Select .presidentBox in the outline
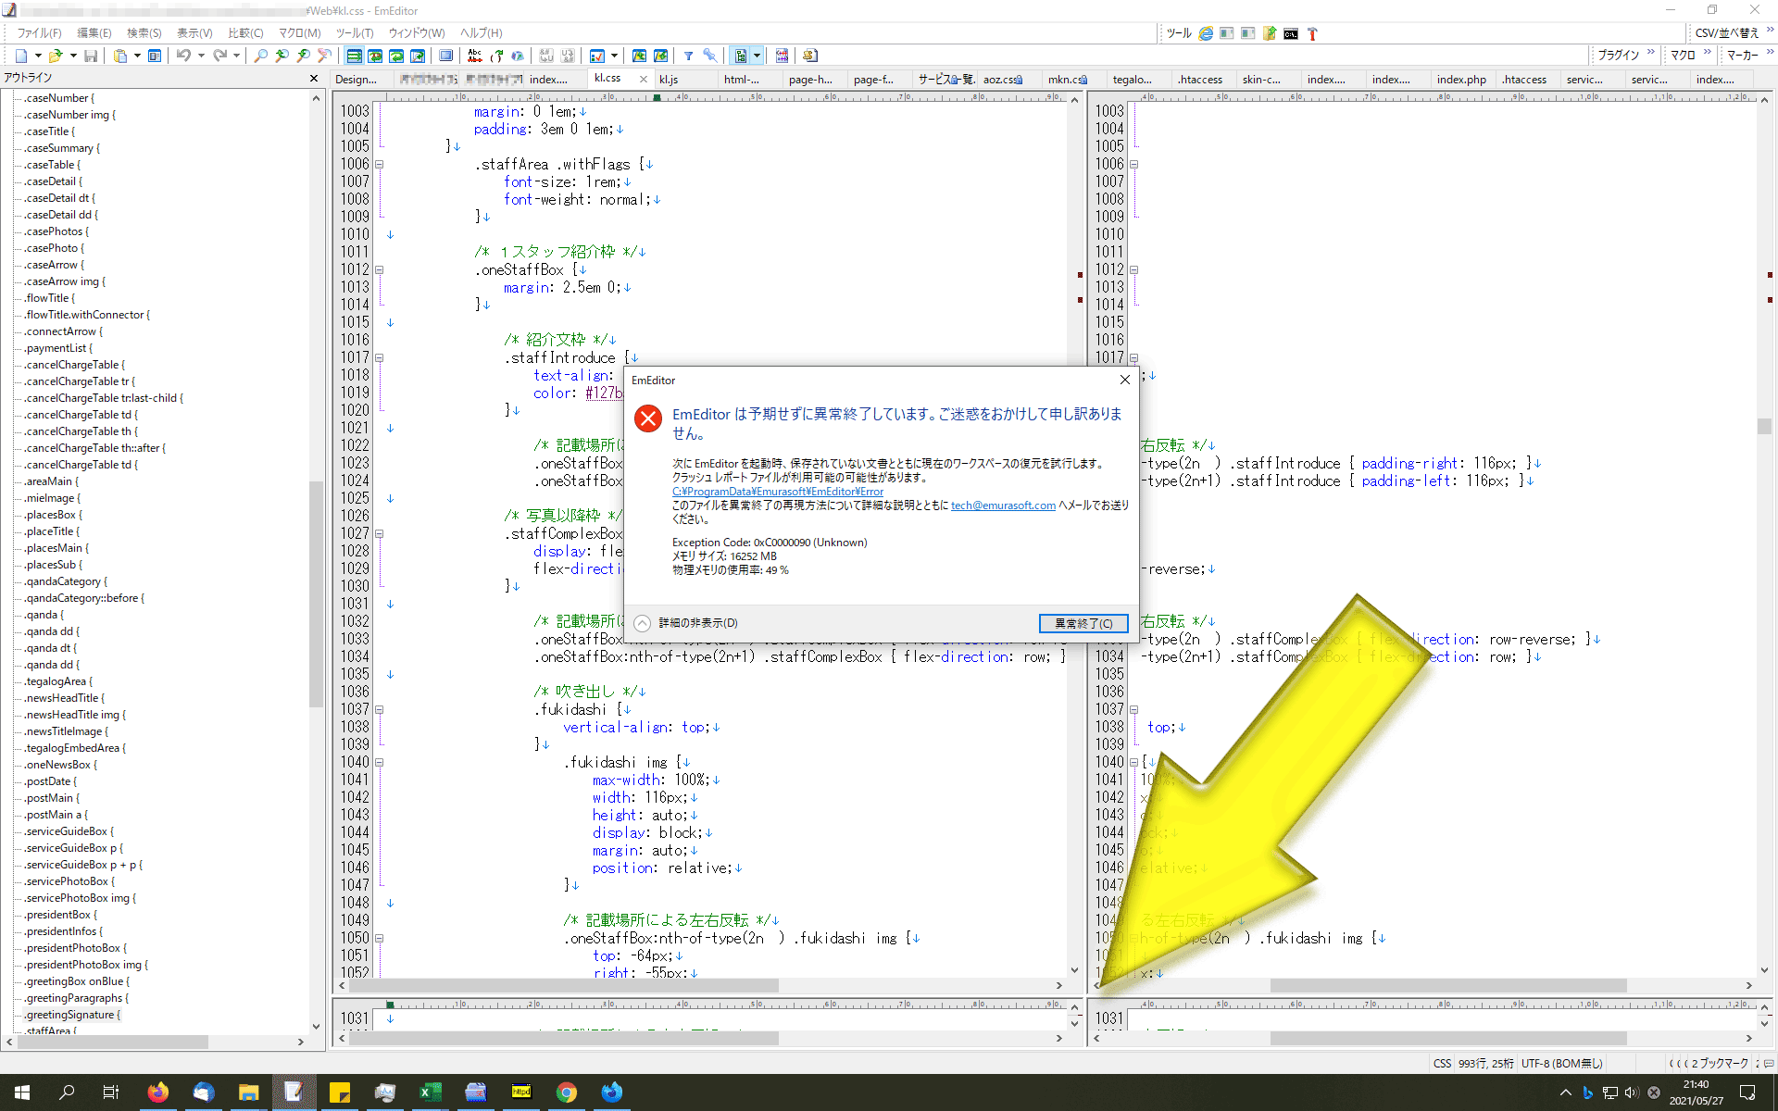 (60, 915)
